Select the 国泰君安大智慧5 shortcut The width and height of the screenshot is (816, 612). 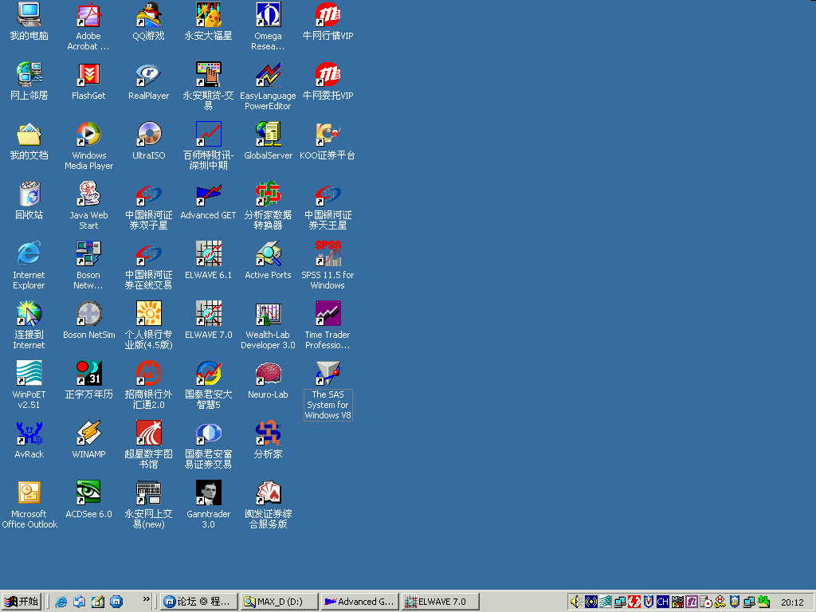(208, 374)
